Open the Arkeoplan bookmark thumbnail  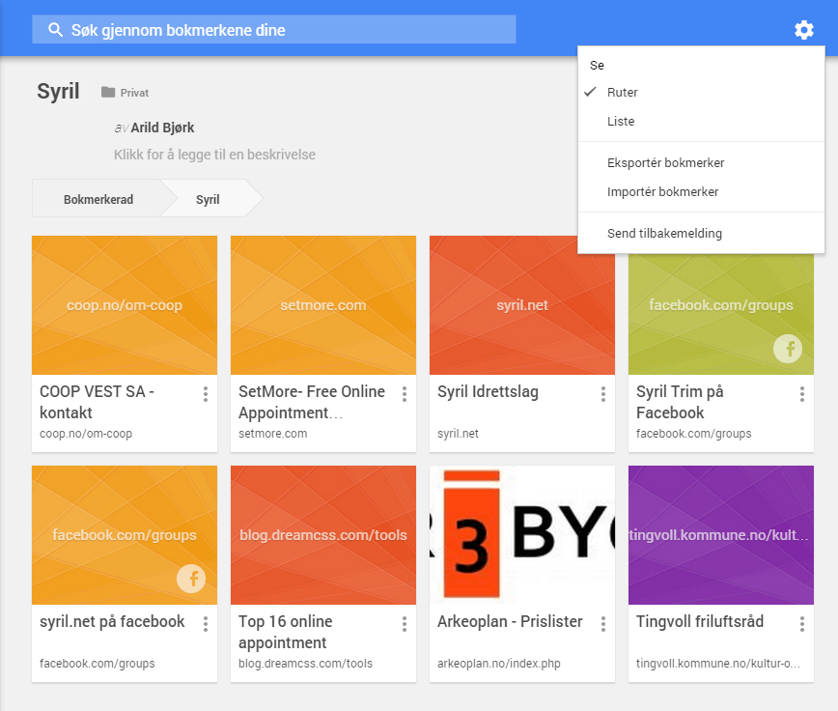pyautogui.click(x=522, y=535)
